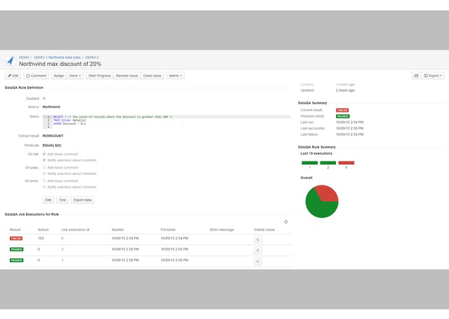Click Current result FAILED badge

point(342,110)
